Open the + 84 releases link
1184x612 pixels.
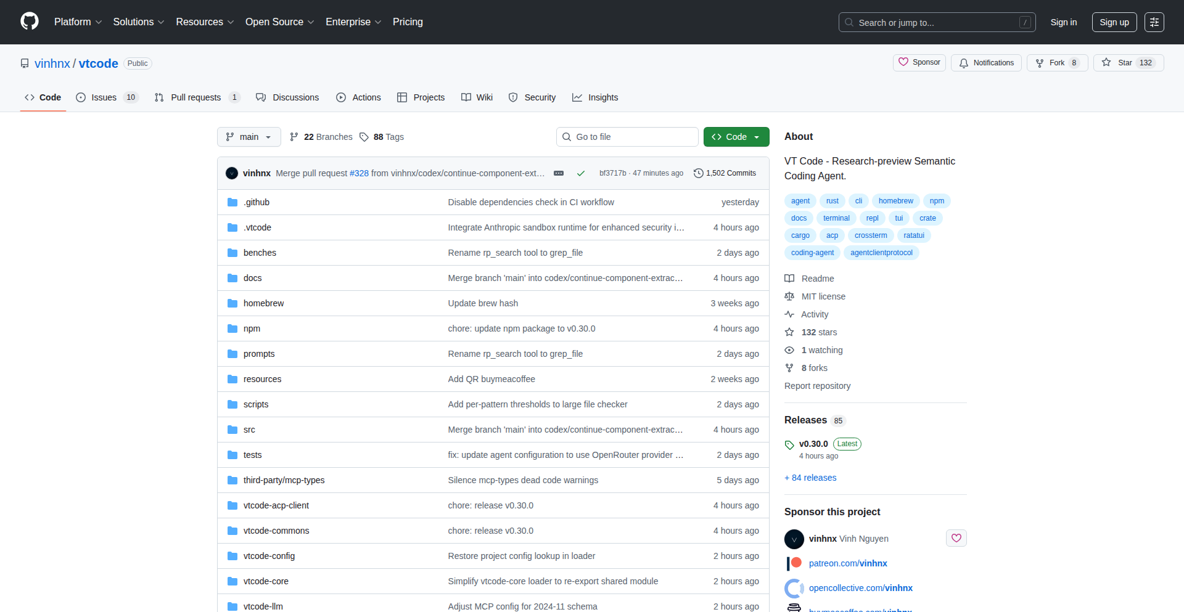pyautogui.click(x=810, y=478)
